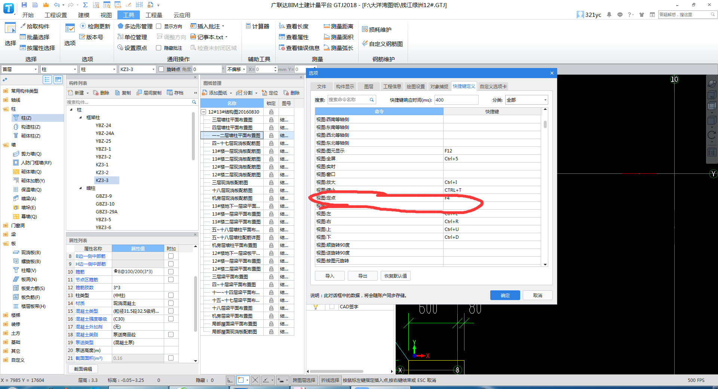
Task: Click the shortcut list vertical scrollbar thumb
Action: tap(545, 124)
